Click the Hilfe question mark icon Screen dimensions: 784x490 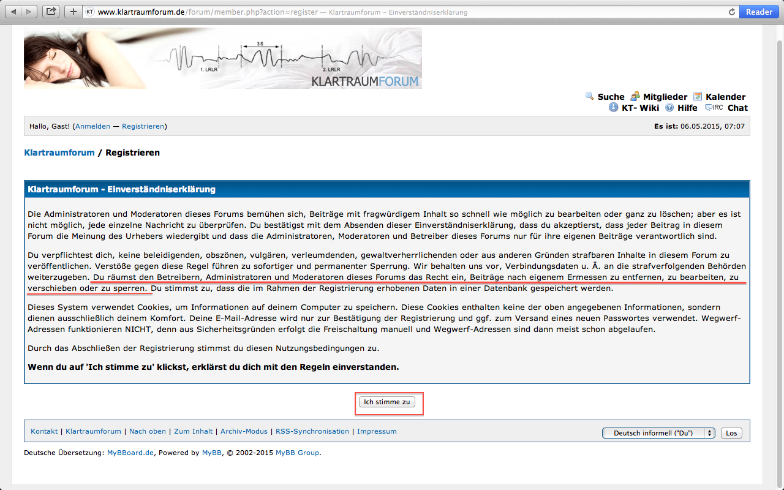669,107
